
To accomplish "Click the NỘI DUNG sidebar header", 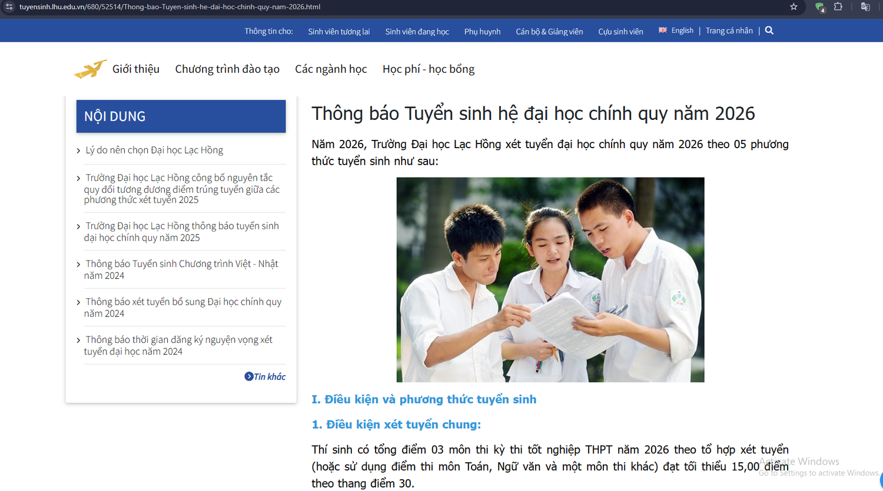I will pos(181,116).
